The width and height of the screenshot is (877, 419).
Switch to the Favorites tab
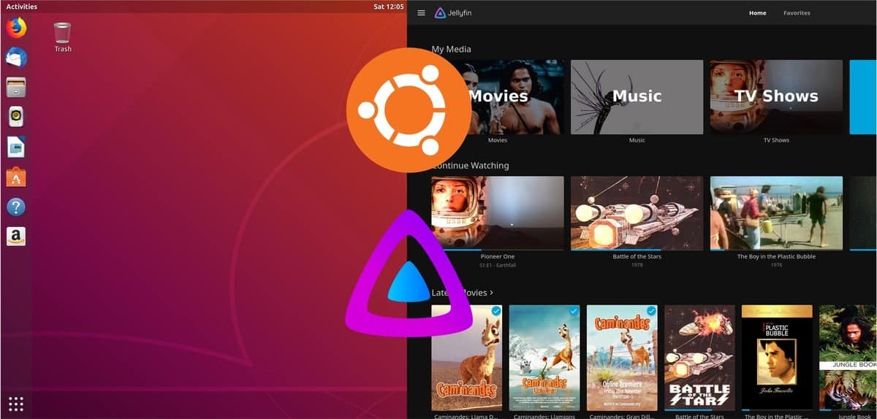797,13
